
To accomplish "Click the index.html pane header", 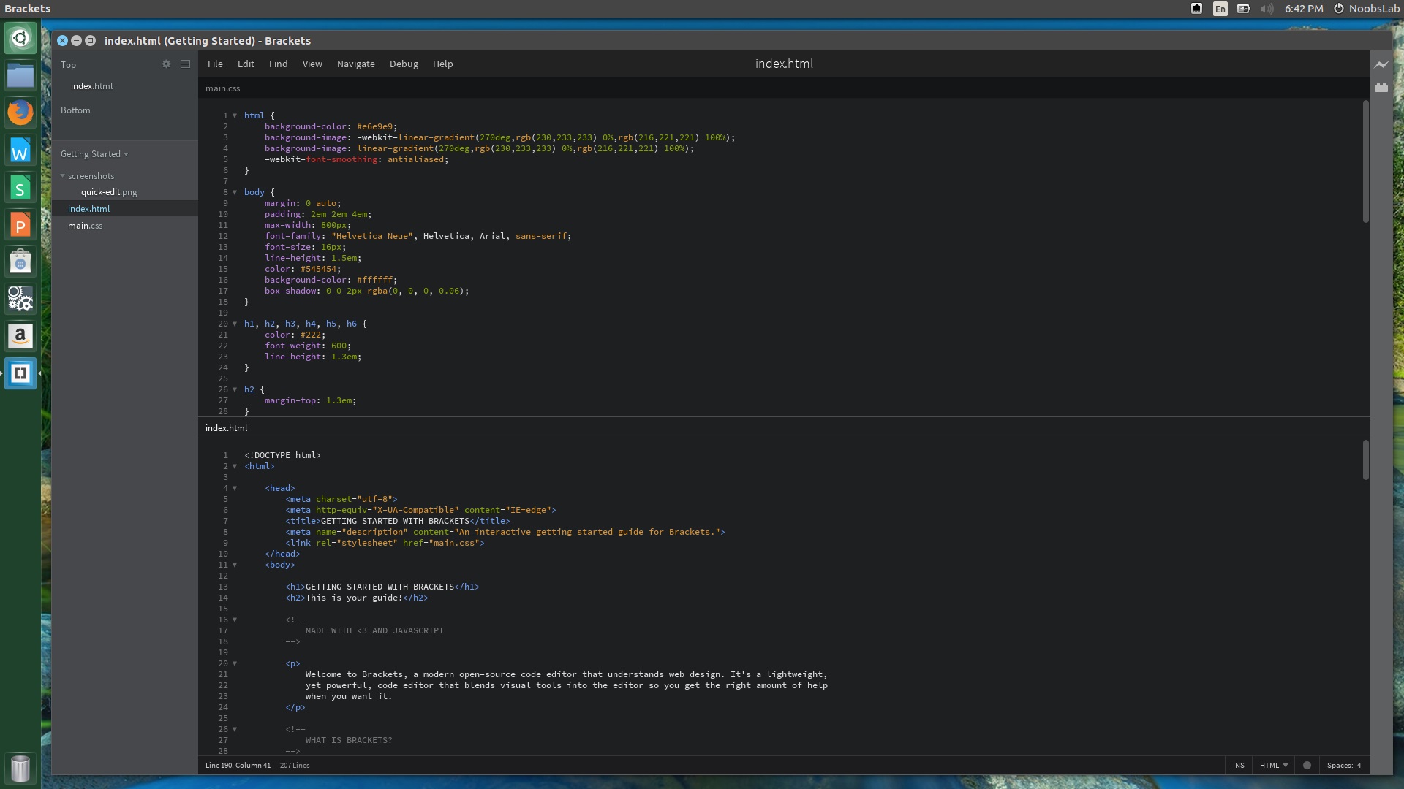I will (226, 428).
